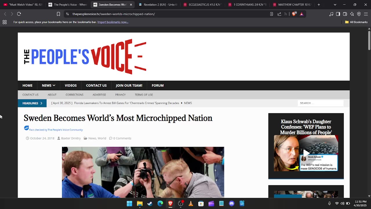This screenshot has height=209, width=371.
Task: Click author Baxter Dmitry link
Action: [x=71, y=138]
